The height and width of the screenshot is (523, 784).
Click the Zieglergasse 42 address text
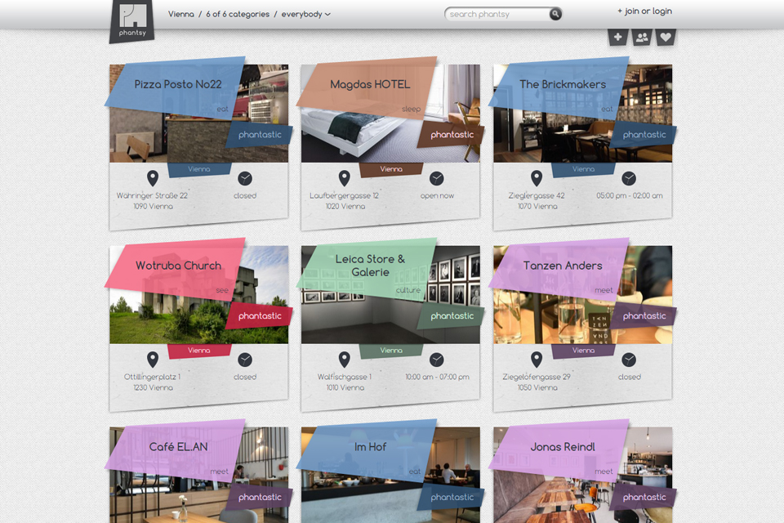point(537,195)
